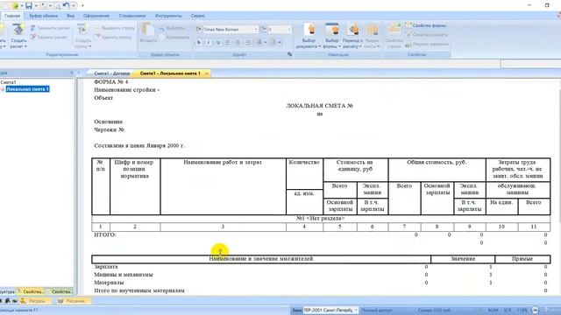Align text left

(229, 43)
